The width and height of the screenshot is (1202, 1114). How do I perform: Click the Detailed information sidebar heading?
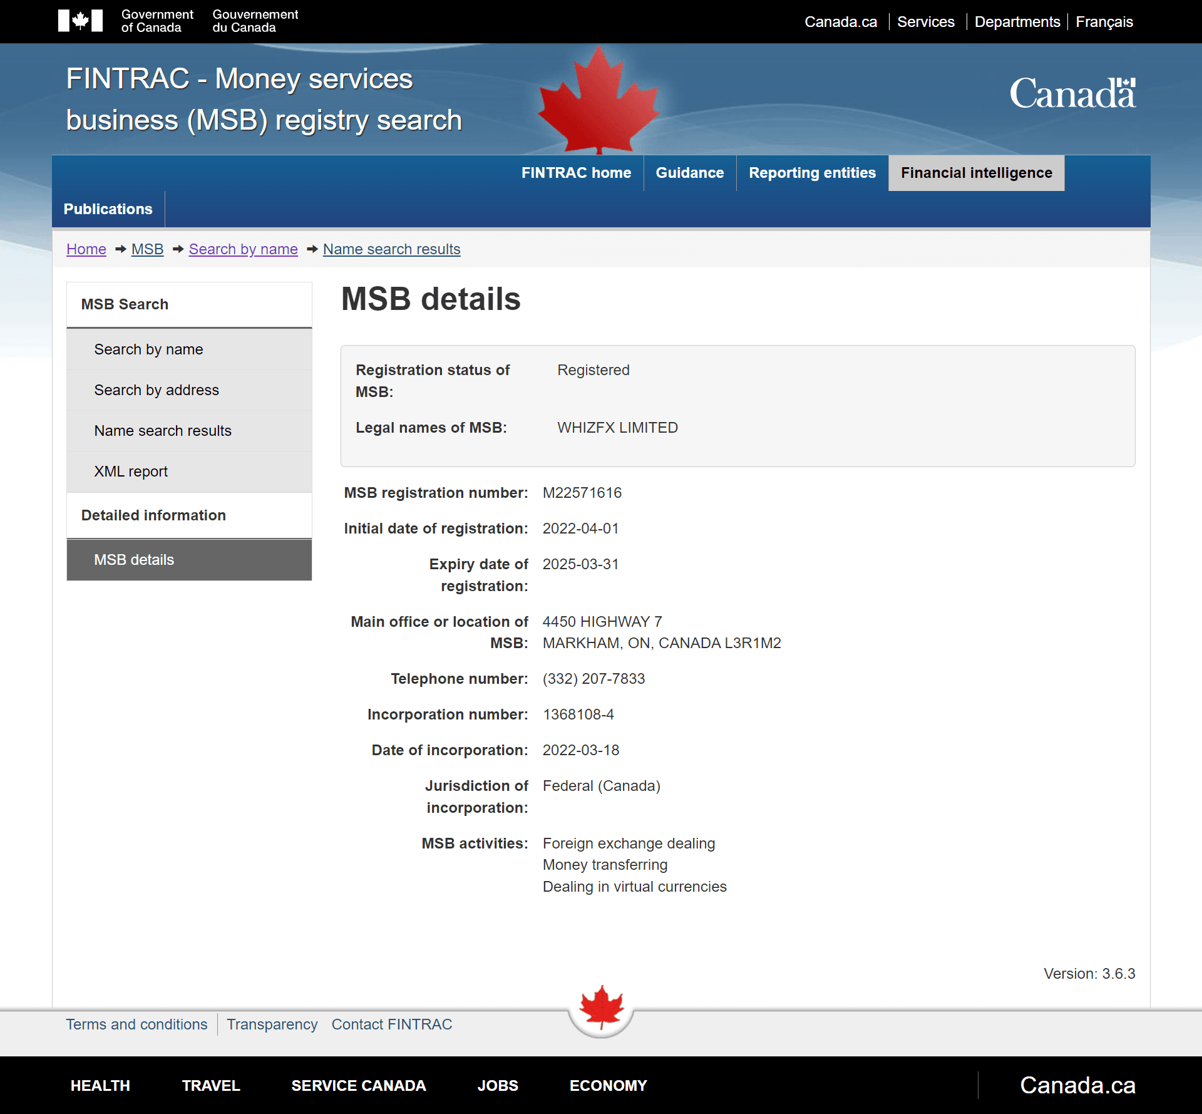153,515
